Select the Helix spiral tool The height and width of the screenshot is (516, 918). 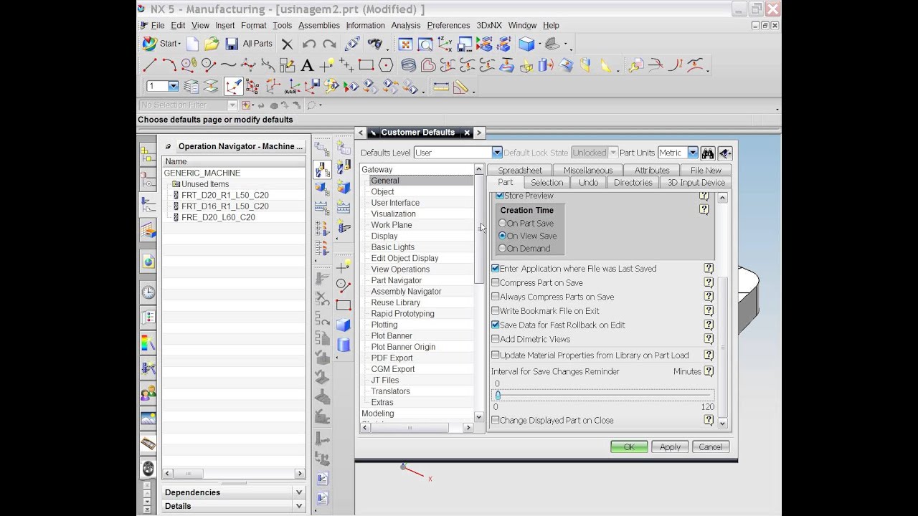coord(408,66)
